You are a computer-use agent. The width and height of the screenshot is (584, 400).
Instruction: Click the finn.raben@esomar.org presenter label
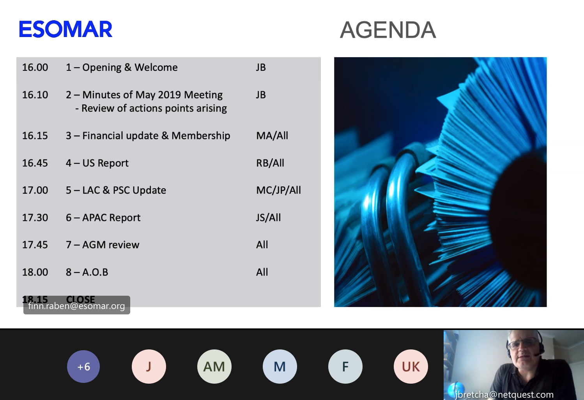click(x=77, y=306)
